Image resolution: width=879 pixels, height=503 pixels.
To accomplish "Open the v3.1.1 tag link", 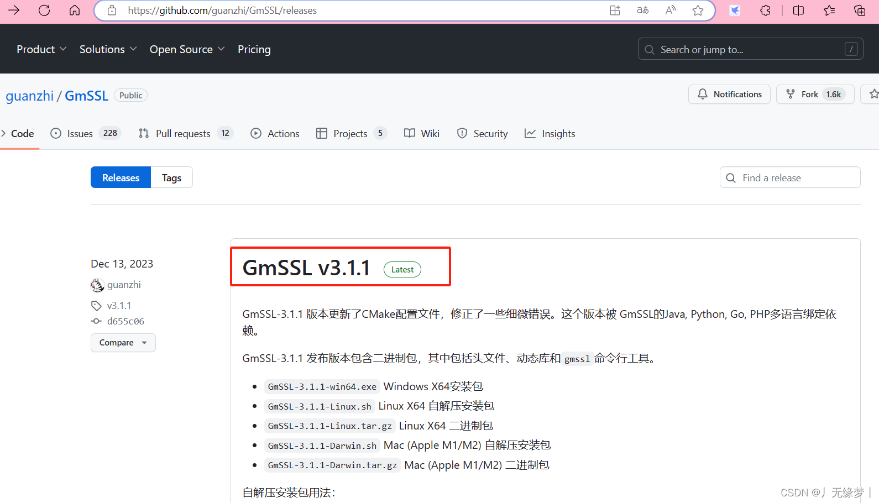I will (119, 306).
